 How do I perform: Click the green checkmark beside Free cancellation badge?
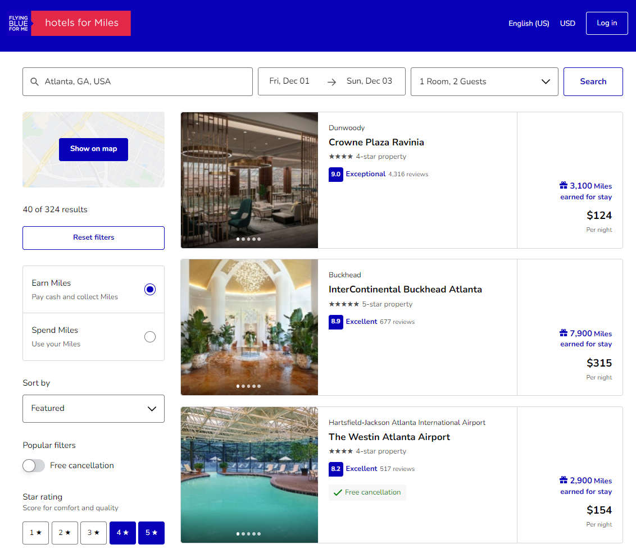tap(338, 492)
